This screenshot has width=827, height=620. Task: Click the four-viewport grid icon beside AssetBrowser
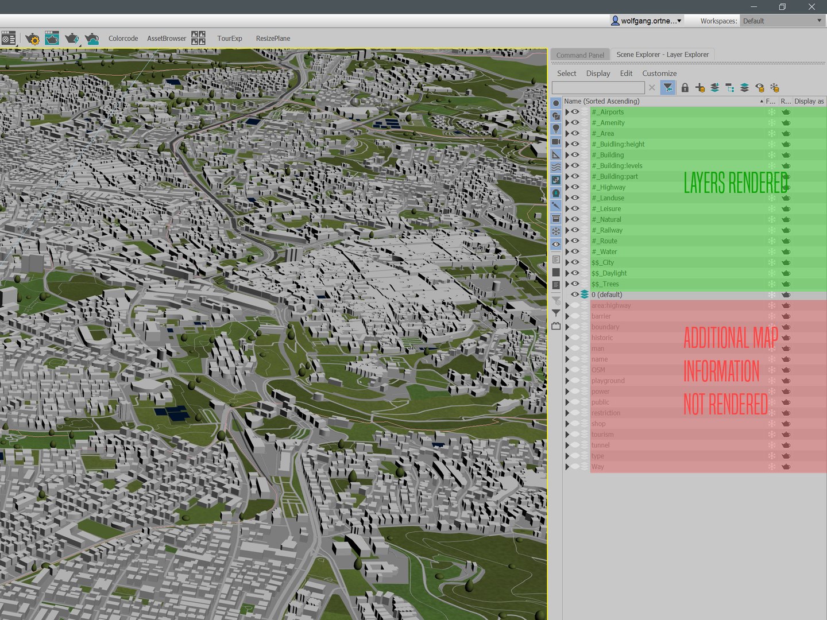(198, 38)
